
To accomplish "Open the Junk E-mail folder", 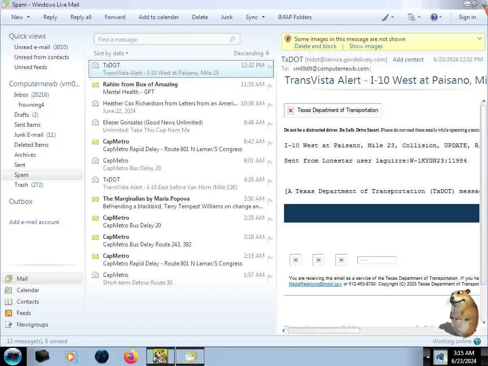I will (x=34, y=135).
